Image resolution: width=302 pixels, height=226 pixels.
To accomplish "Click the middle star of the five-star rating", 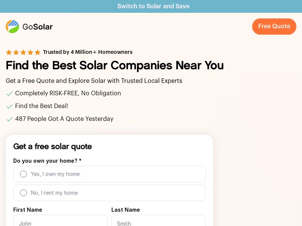I will pyautogui.click(x=23, y=52).
